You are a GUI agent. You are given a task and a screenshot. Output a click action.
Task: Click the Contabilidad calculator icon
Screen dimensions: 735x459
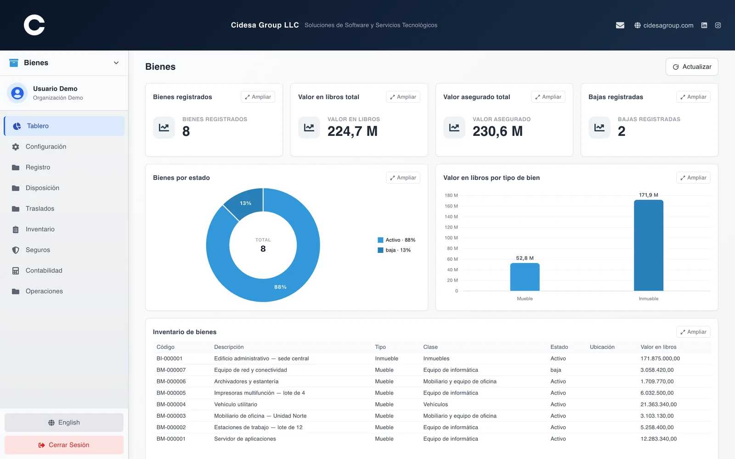click(x=16, y=271)
